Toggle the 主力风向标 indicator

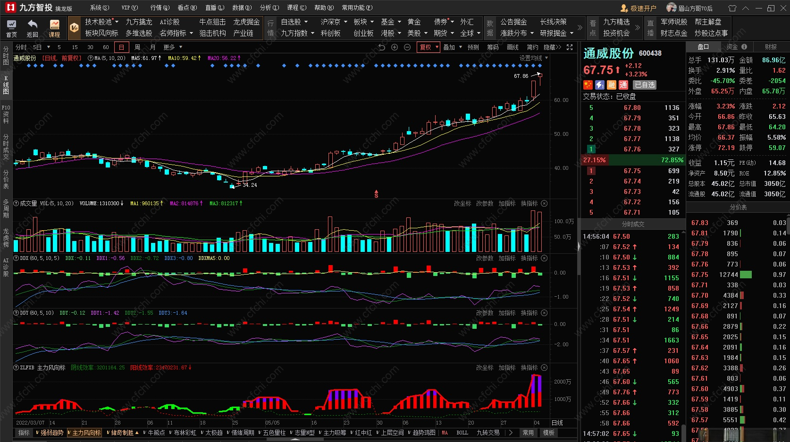84,433
